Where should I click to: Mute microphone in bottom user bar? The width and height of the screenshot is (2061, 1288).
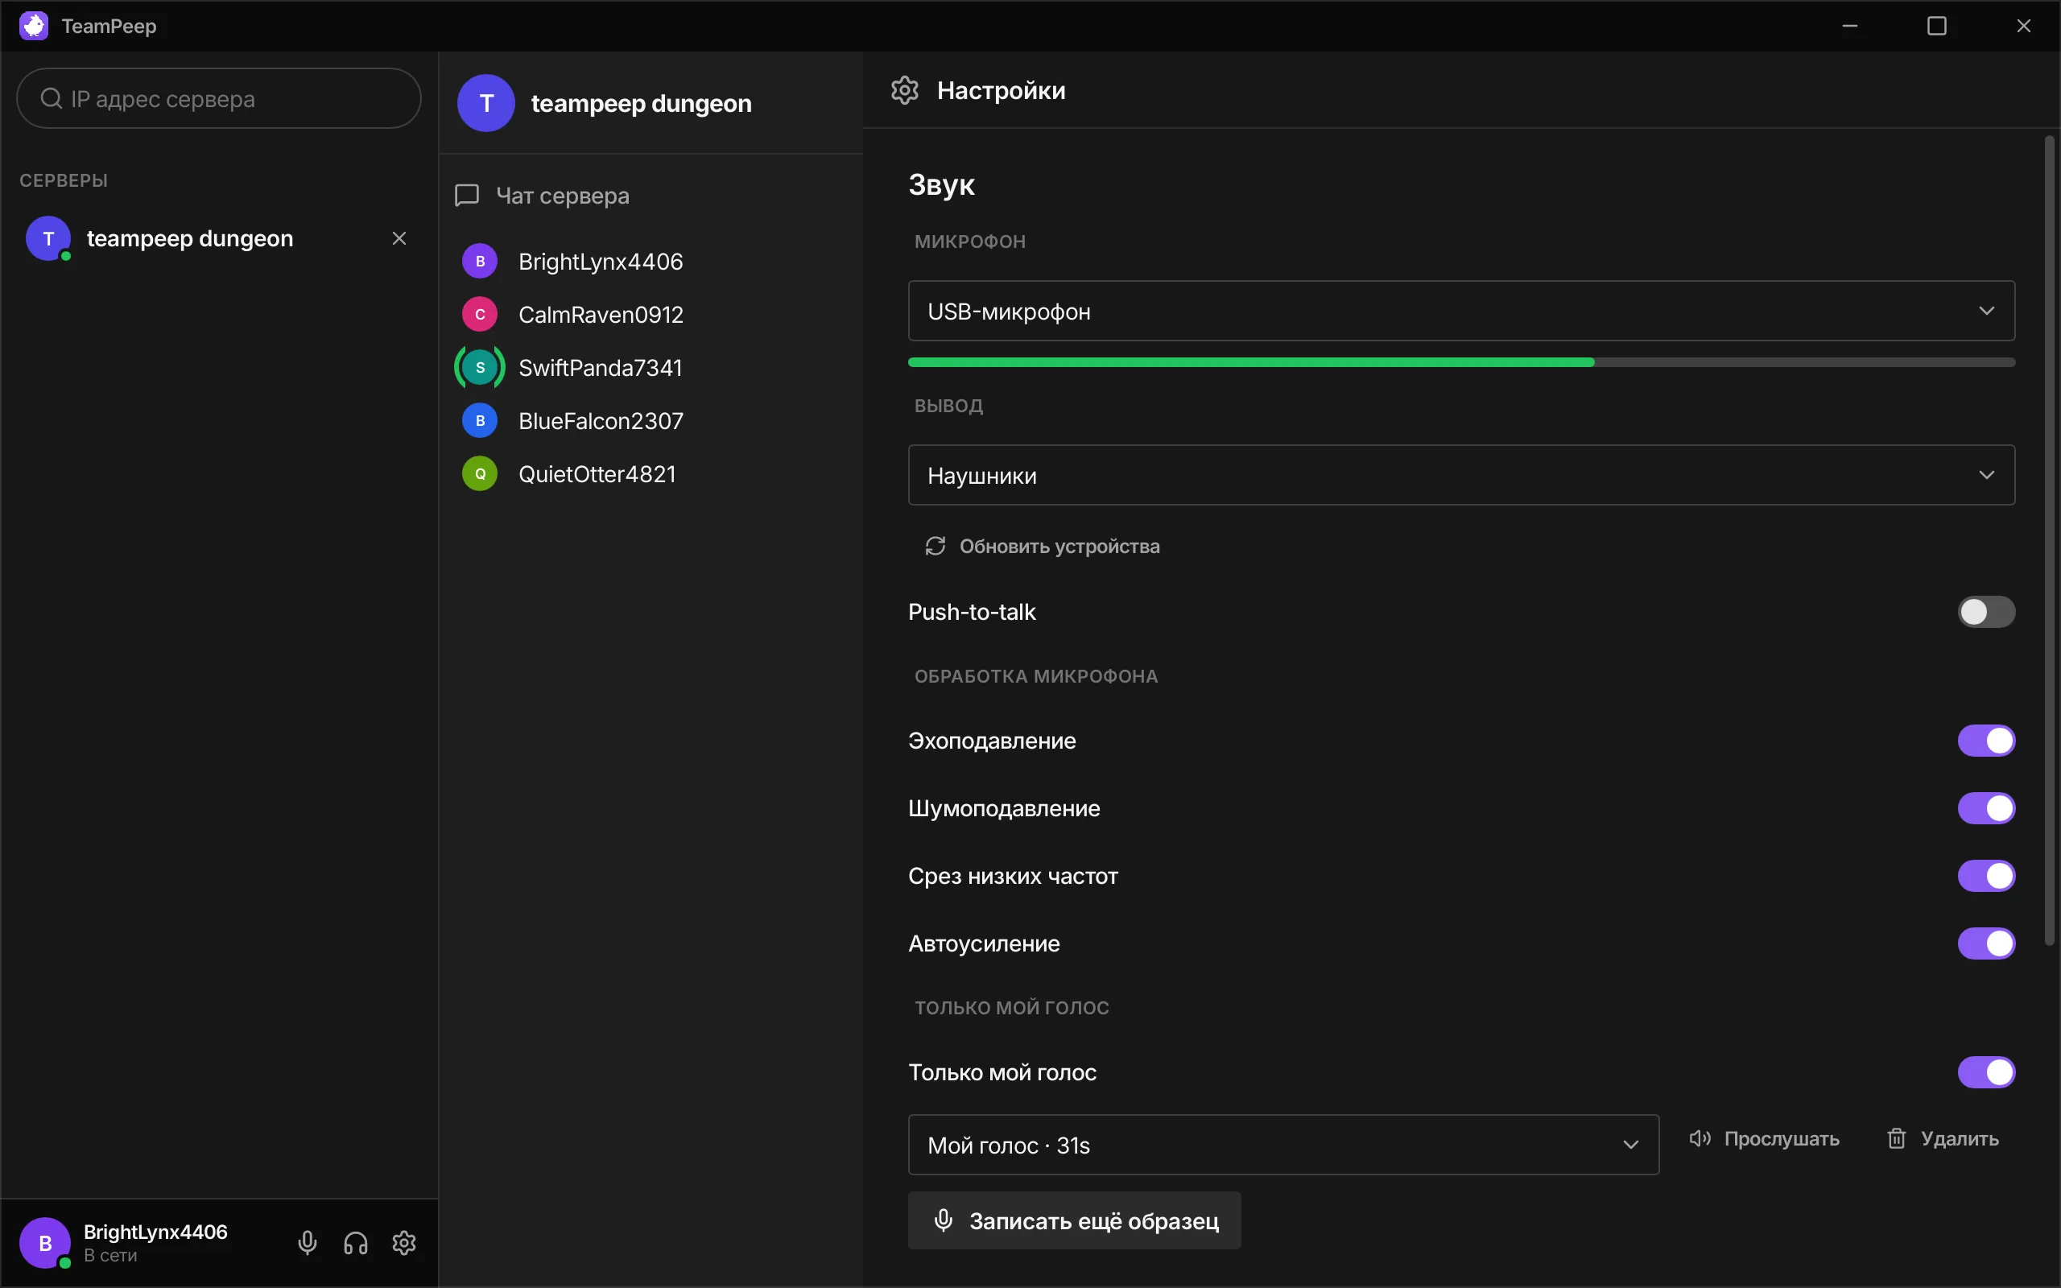tap(308, 1243)
